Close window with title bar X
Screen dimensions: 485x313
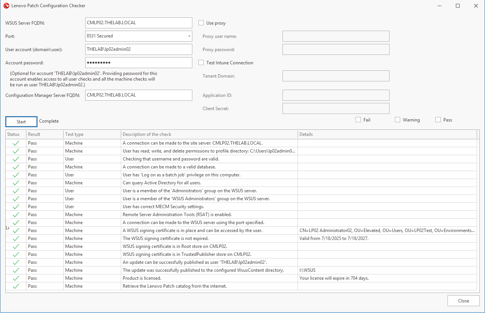476,6
